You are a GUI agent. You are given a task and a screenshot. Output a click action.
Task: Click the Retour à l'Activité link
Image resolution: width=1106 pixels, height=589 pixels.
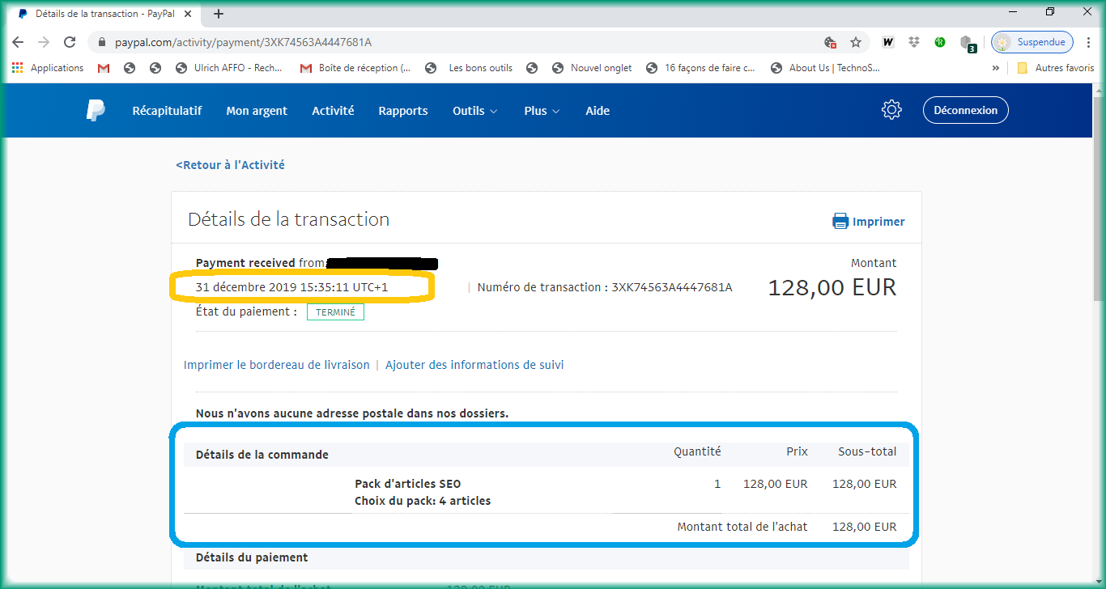pyautogui.click(x=230, y=165)
